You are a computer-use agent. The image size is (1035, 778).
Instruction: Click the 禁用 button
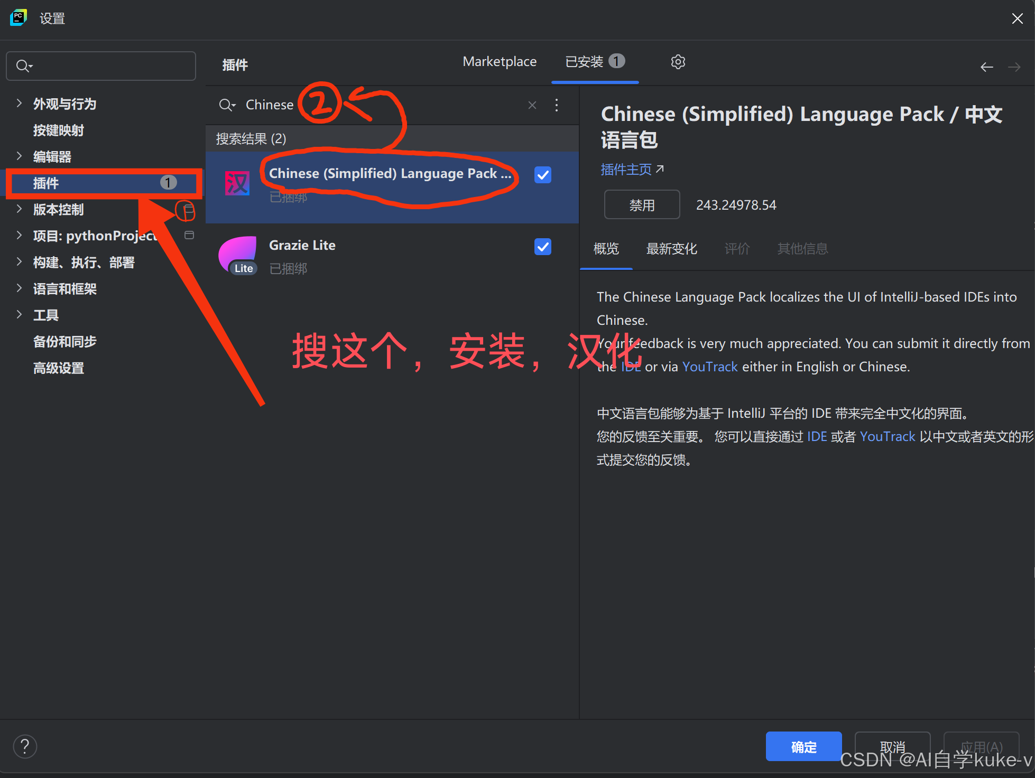[x=642, y=205]
